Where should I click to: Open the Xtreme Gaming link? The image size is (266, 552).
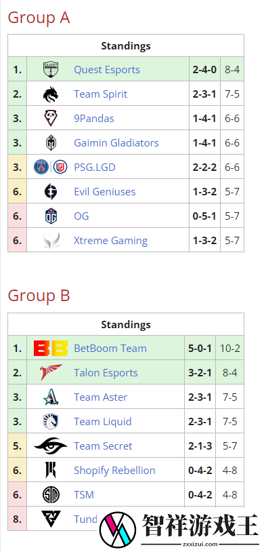[x=111, y=241]
